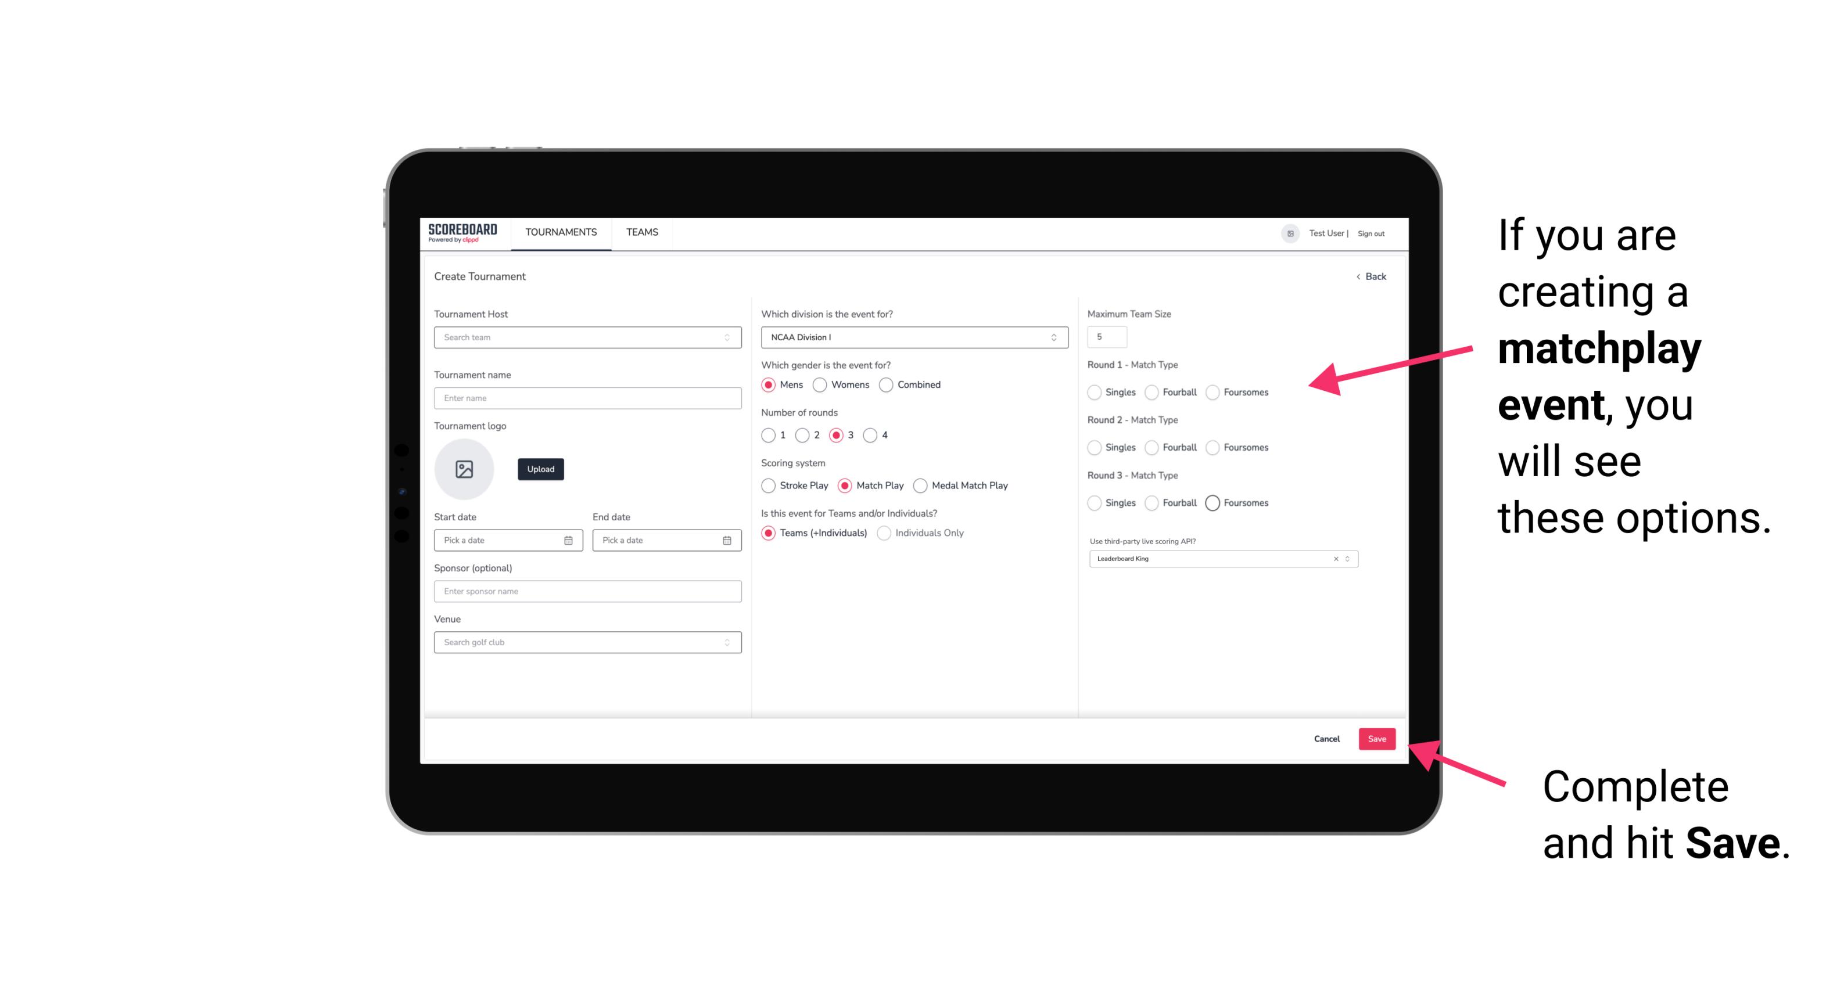Click the Upload logo button
This screenshot has height=982, width=1826.
(x=541, y=469)
